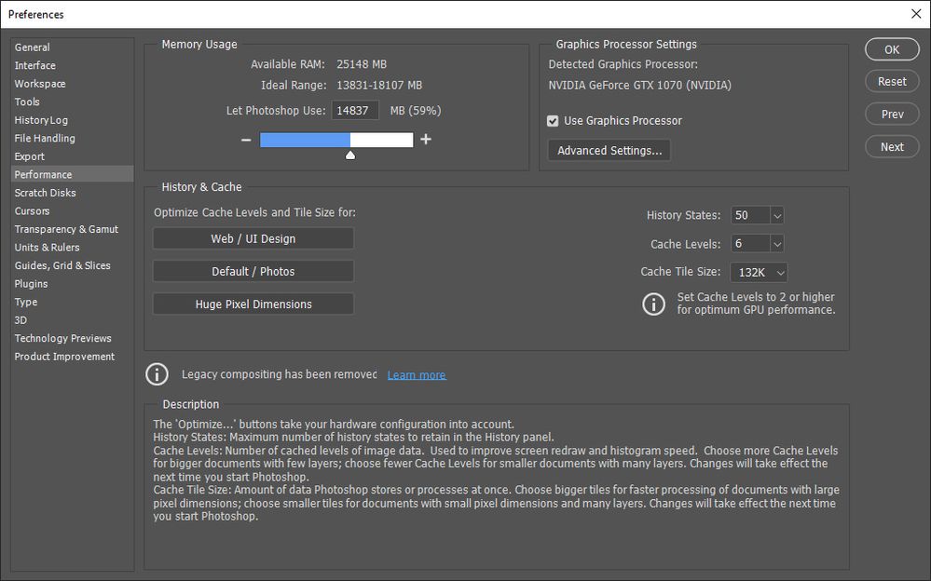This screenshot has width=931, height=581.
Task: Open the History Log category
Action: [72, 120]
